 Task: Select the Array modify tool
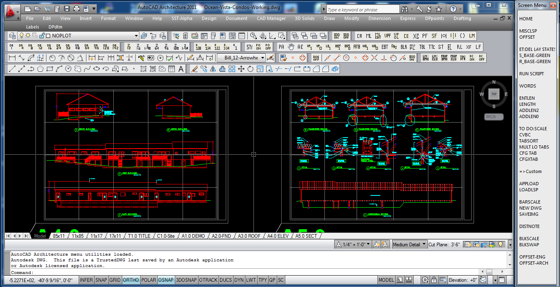click(x=231, y=69)
